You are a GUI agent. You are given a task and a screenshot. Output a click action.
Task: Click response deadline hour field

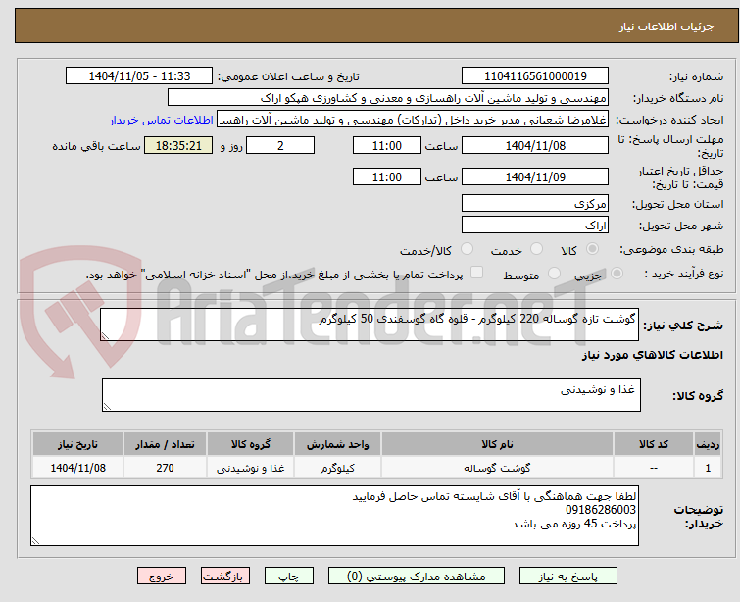[x=386, y=145]
